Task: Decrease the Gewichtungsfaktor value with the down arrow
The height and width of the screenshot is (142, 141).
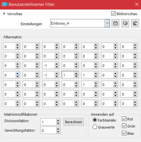Action: pos(58,132)
